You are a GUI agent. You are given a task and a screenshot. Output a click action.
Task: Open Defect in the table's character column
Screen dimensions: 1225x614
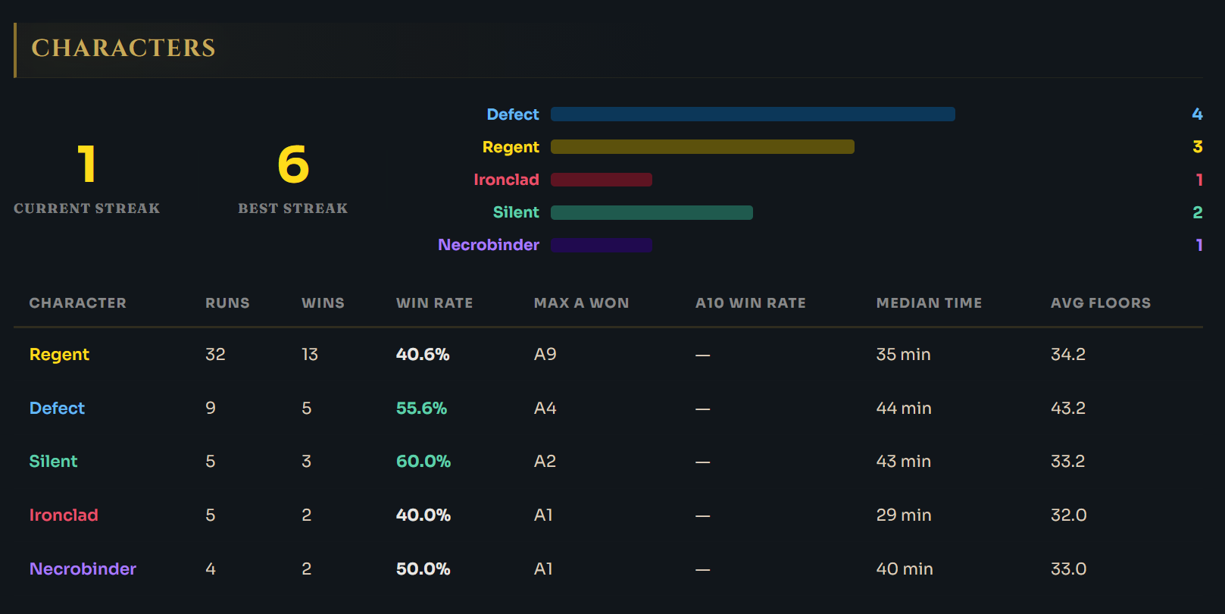(x=57, y=409)
